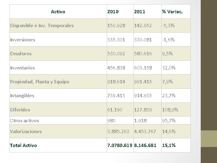Image resolution: width=217 pixels, height=163 pixels.
Task: Select the Inversiones row label
Action: coord(23,40)
